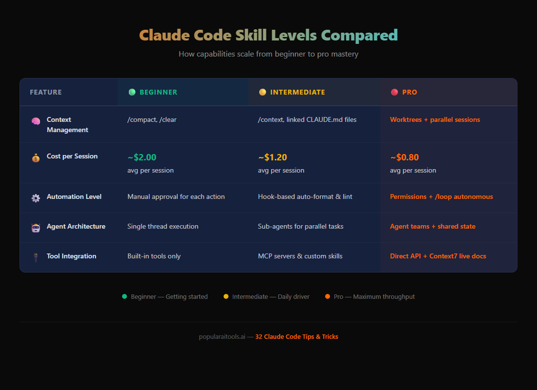This screenshot has width=537, height=390.
Task: Click the gear icon next to Automation Level
Action: coord(35,198)
